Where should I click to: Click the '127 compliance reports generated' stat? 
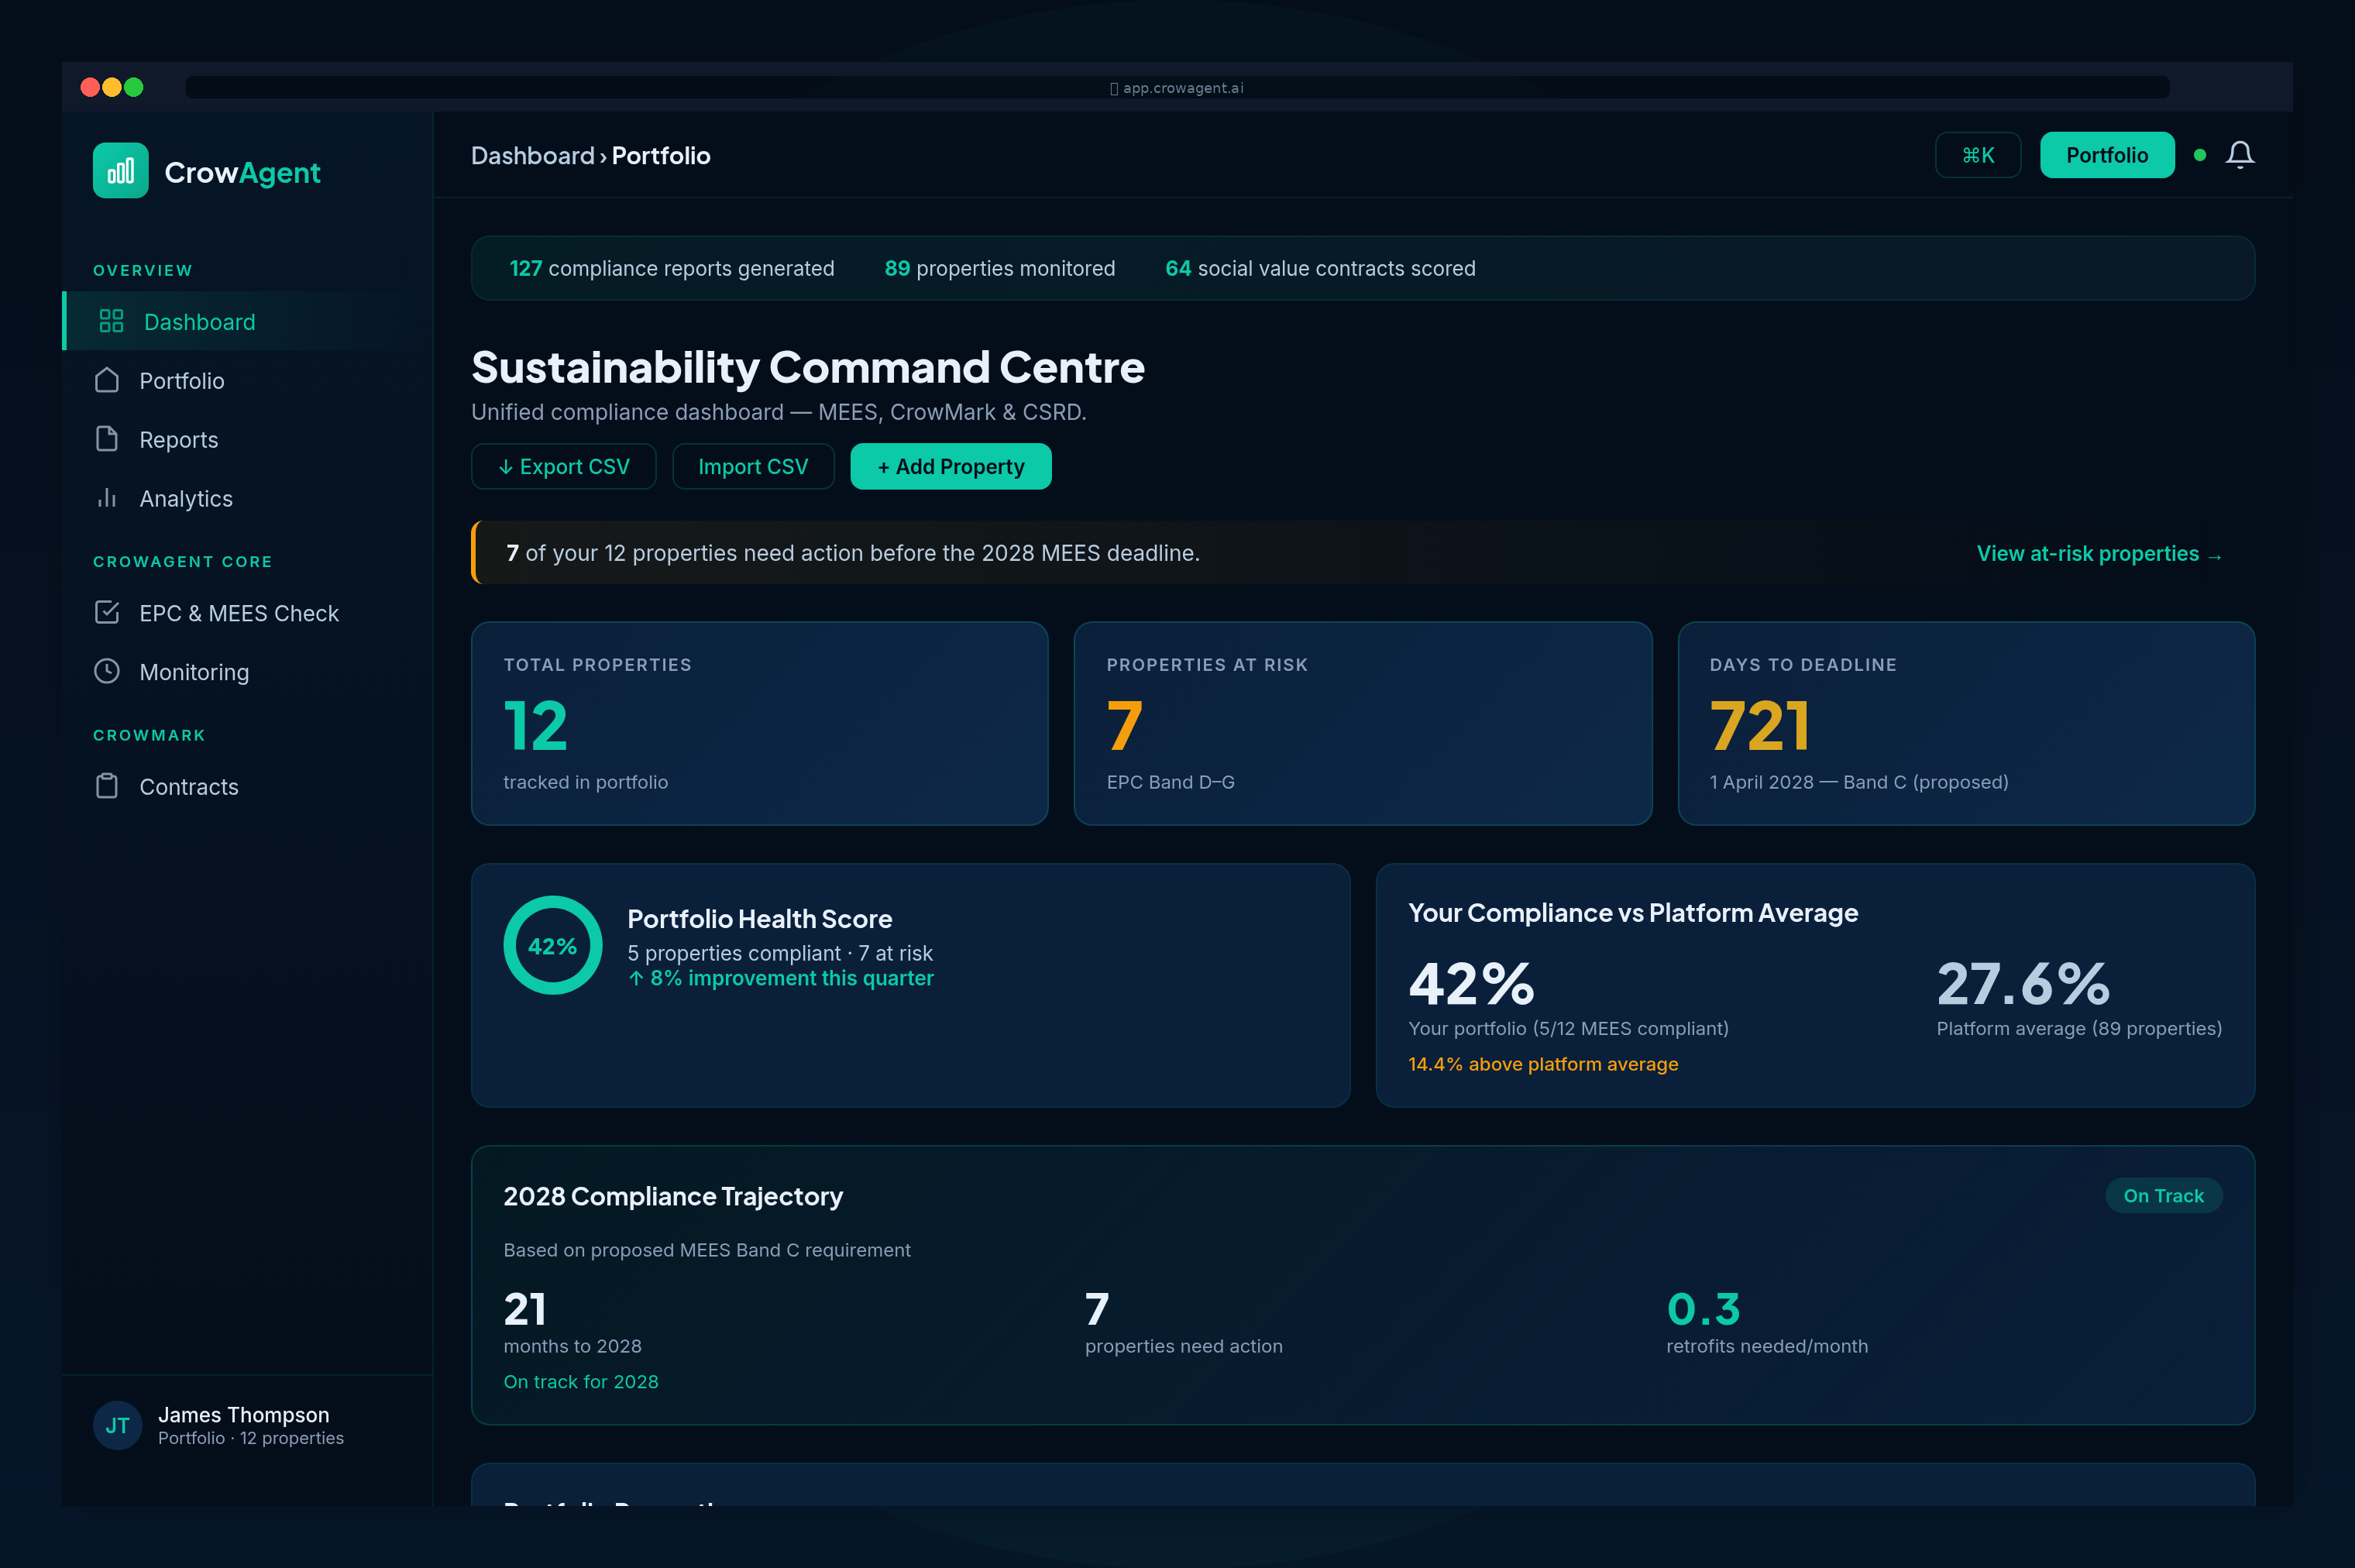point(672,268)
